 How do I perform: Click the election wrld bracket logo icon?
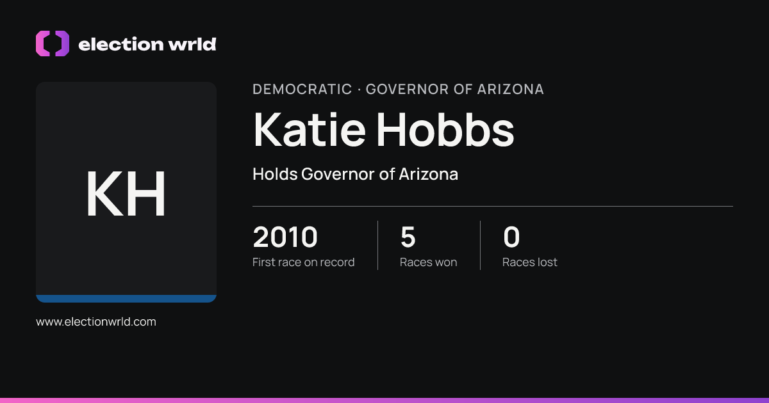point(53,43)
